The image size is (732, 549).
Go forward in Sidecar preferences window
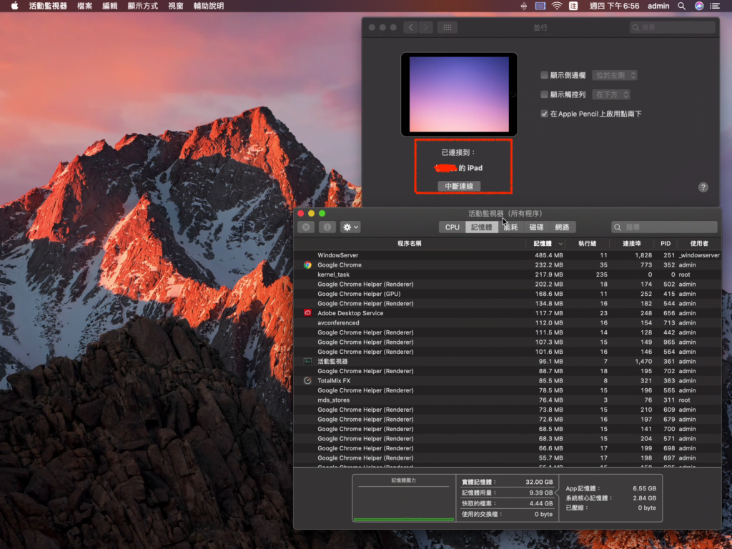coord(426,28)
